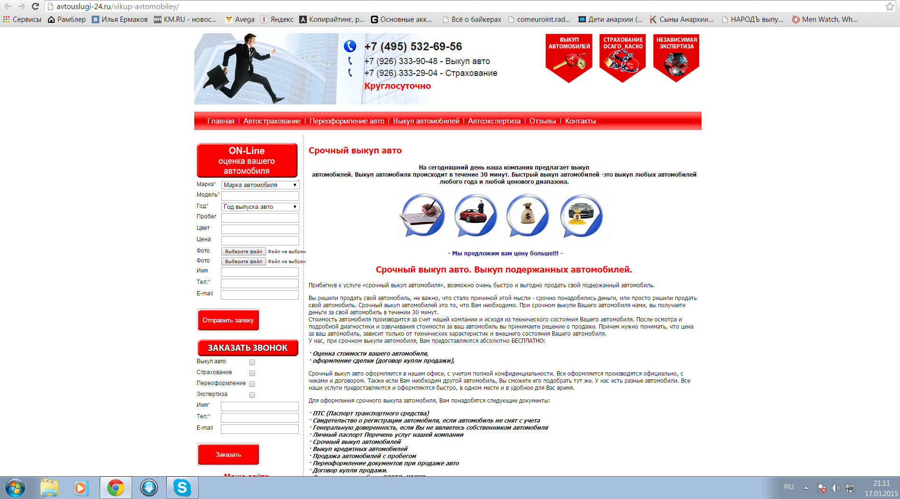Focus the Модель input field
Viewport: 900px width, 499px height.
point(260,196)
